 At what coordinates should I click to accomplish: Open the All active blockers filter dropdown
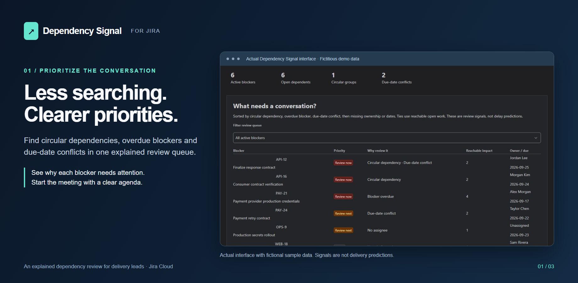387,138
